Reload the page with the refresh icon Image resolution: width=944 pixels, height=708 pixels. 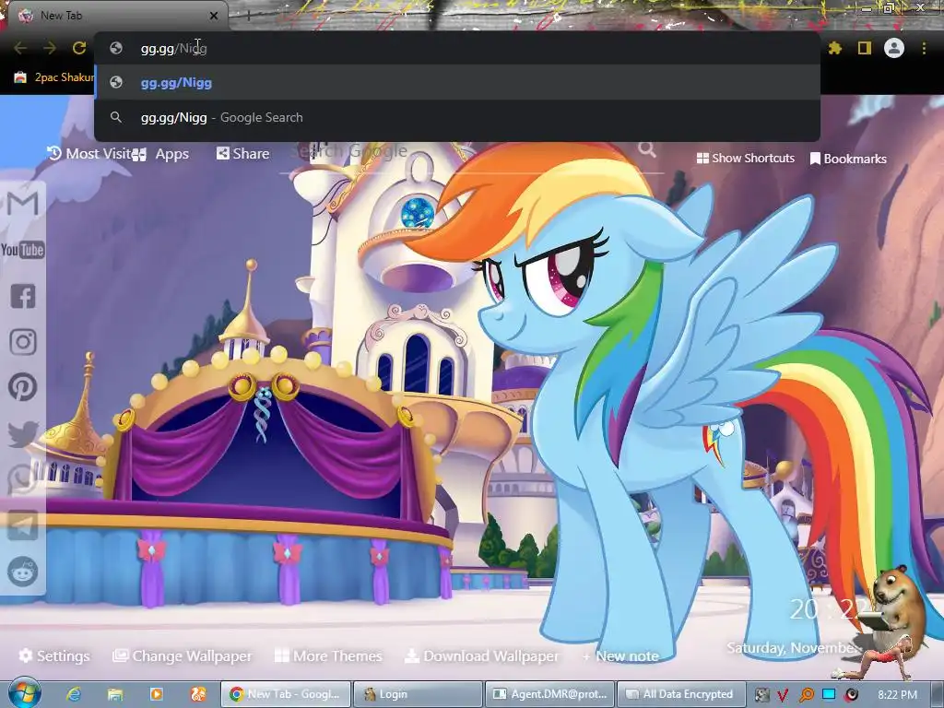coord(79,48)
